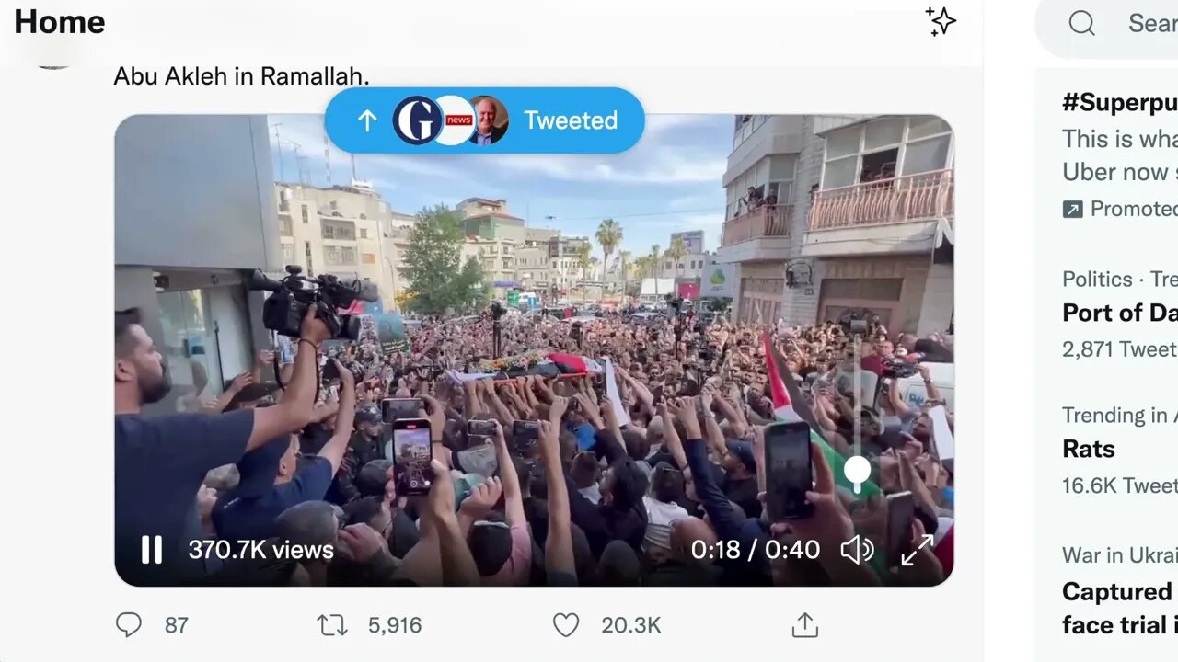Open the 'Port of Da' Politics trend
The height and width of the screenshot is (662, 1178).
pos(1119,313)
